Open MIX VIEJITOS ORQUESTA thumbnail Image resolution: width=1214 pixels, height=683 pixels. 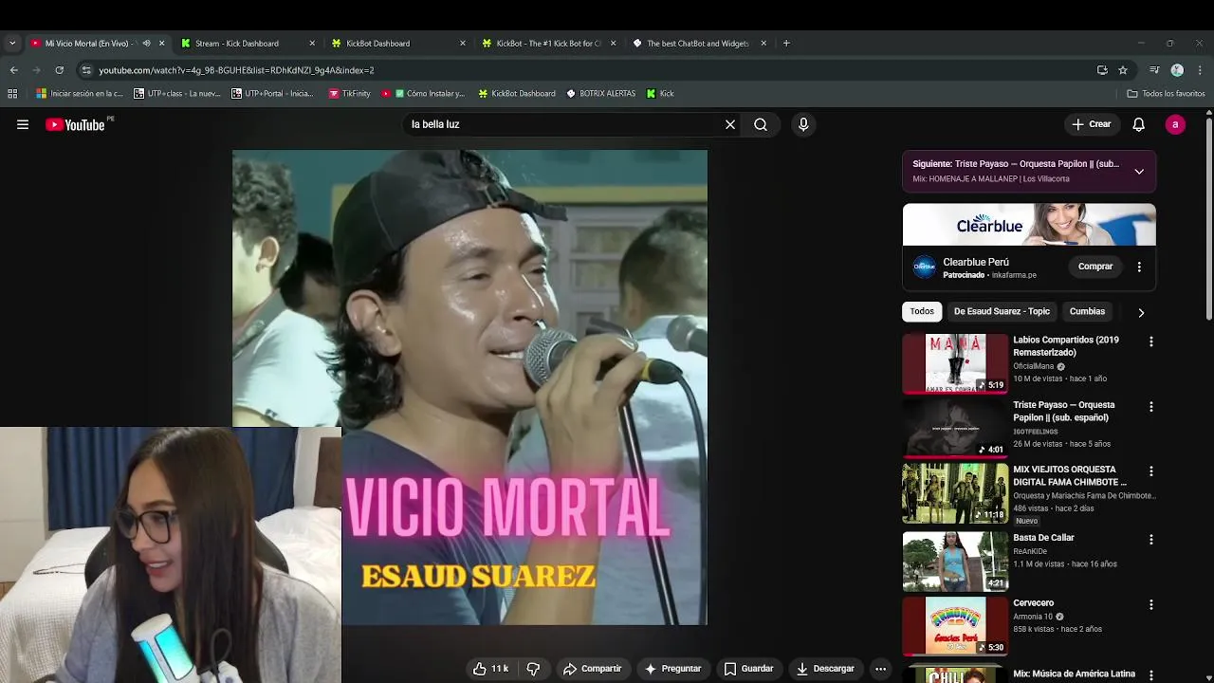955,493
